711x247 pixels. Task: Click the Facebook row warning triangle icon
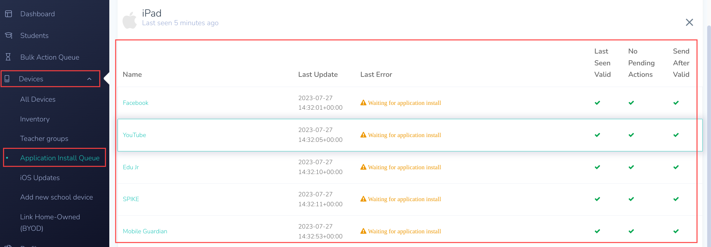(x=363, y=103)
